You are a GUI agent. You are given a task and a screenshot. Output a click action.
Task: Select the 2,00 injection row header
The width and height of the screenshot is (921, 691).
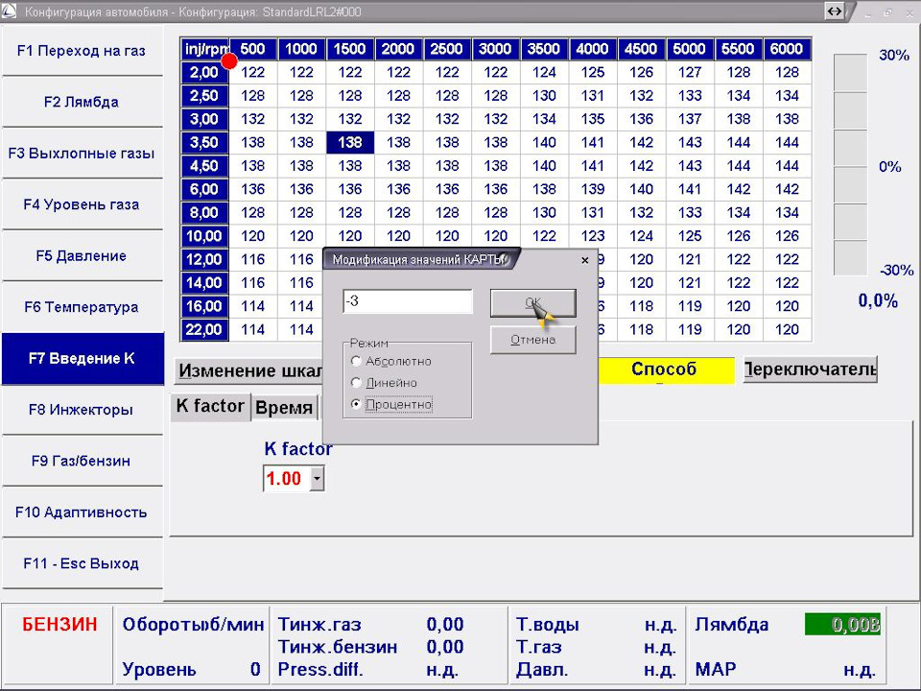click(x=204, y=72)
